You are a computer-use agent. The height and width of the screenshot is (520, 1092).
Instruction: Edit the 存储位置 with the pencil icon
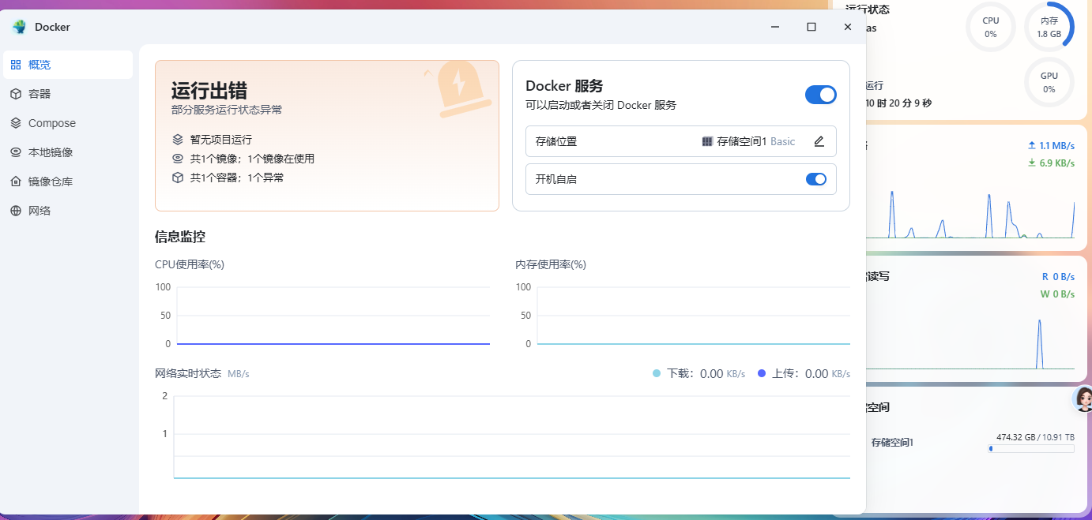[819, 141]
